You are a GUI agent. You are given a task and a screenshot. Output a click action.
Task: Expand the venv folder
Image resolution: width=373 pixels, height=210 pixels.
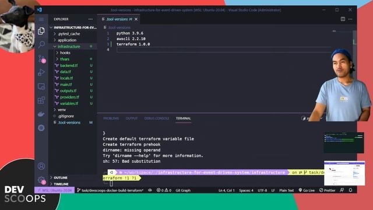click(x=73, y=110)
